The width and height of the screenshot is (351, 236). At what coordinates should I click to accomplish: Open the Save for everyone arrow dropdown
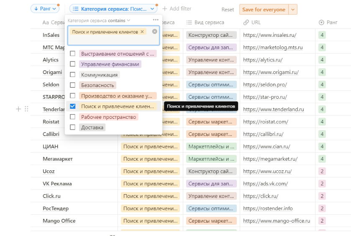pyautogui.click(x=293, y=10)
